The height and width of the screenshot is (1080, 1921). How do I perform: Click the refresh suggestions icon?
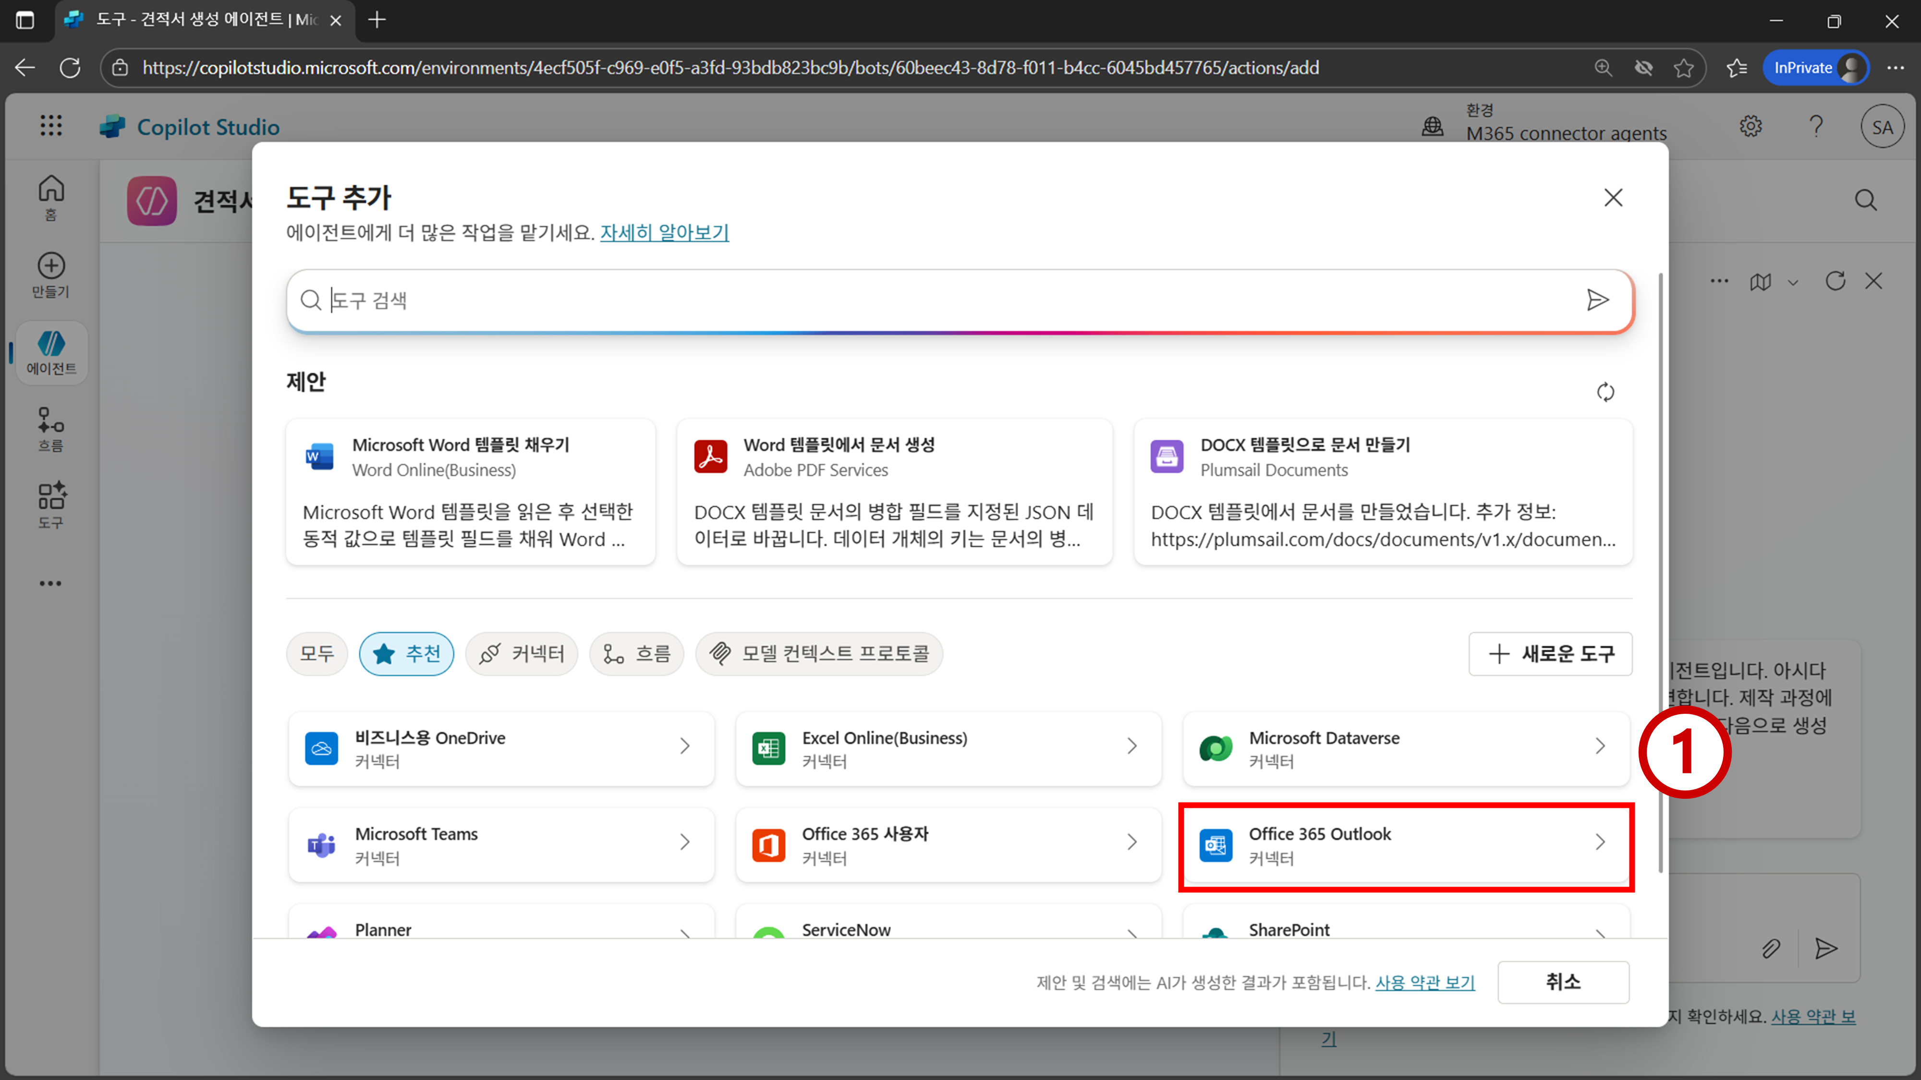point(1605,392)
